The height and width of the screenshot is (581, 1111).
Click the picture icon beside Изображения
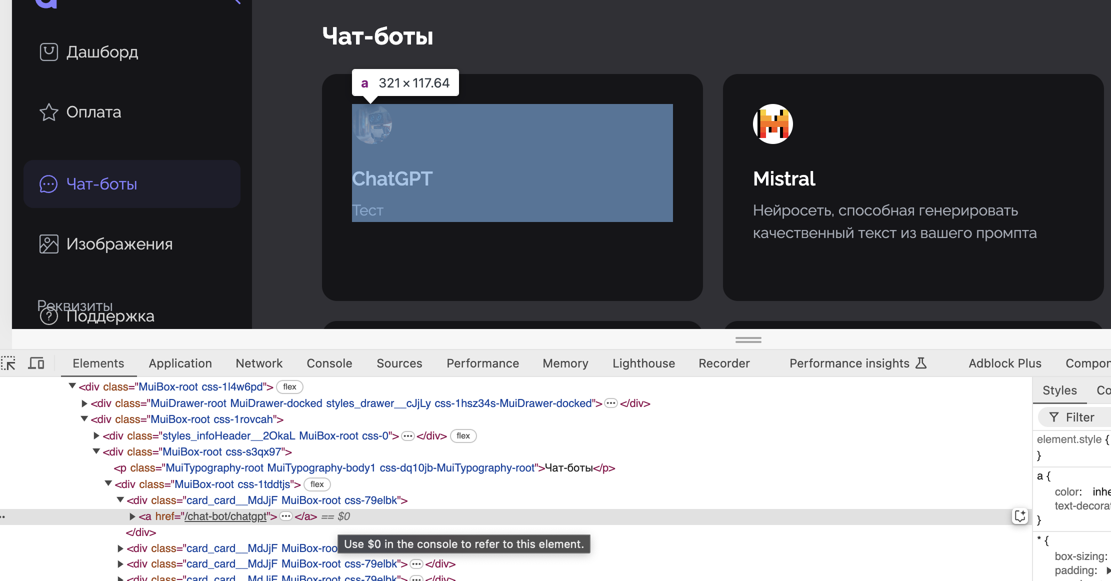point(48,244)
